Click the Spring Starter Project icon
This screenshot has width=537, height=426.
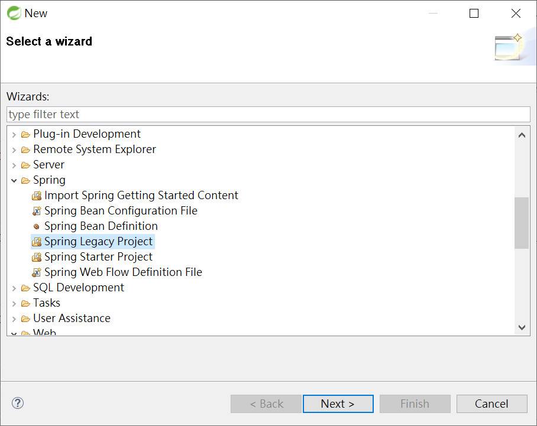click(x=37, y=257)
